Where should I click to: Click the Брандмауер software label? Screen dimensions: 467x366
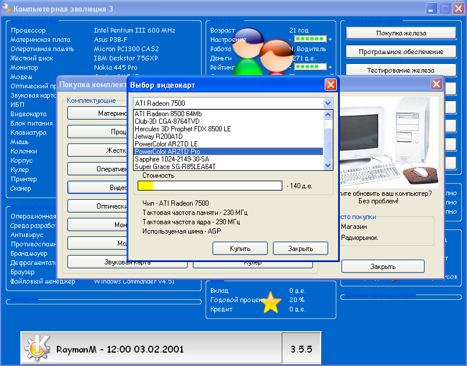[x=29, y=253]
